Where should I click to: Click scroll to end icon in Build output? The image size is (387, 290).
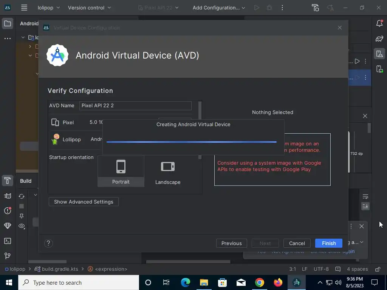coord(365,206)
